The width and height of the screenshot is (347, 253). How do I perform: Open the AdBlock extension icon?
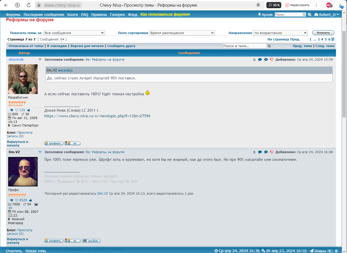click(x=329, y=5)
